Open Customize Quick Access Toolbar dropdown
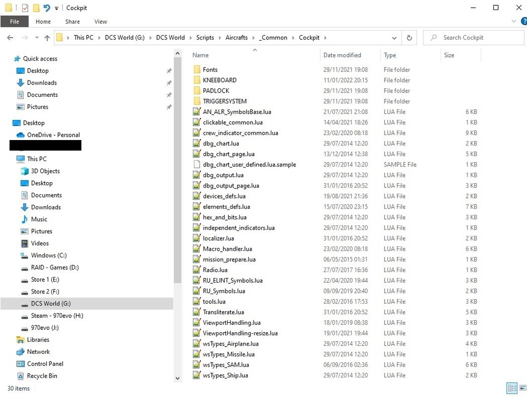This screenshot has width=527, height=397. [56, 8]
